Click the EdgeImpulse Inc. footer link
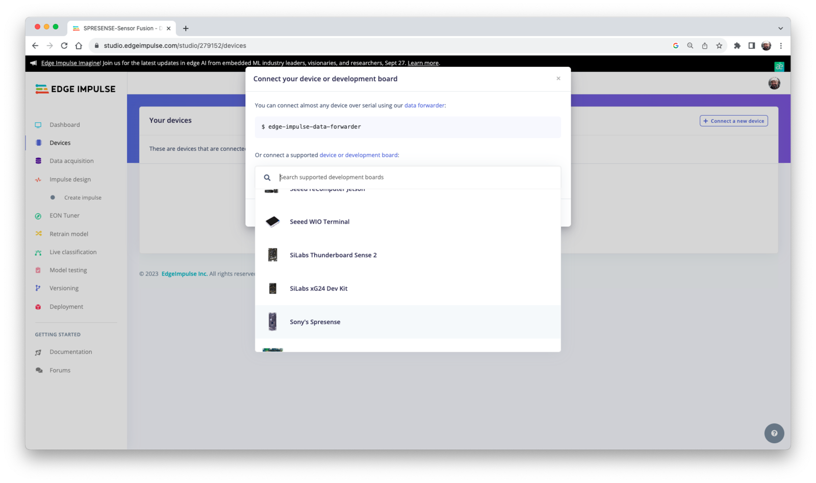Viewport: 816px width, 483px height. point(185,274)
